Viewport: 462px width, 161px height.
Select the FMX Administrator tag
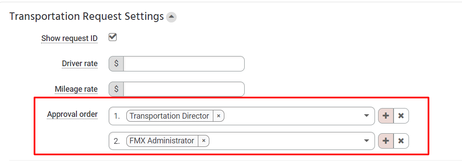click(162, 141)
